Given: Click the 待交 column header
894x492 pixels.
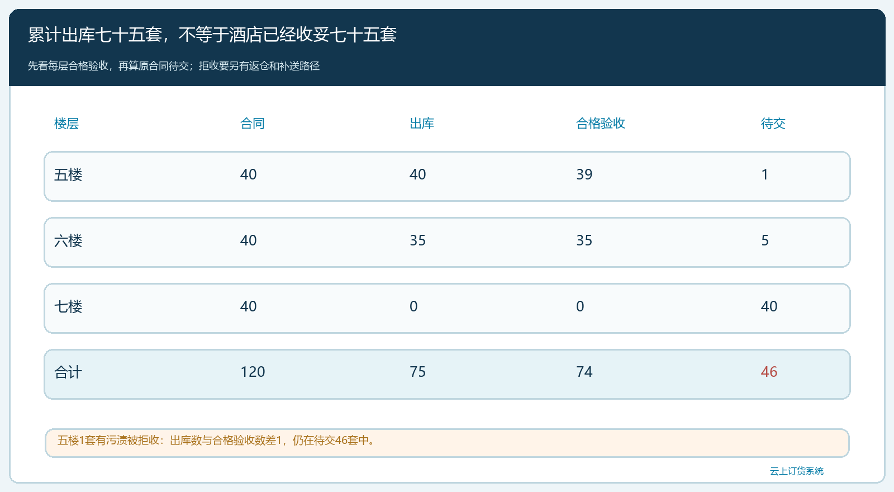Looking at the screenshot, I should 773,124.
